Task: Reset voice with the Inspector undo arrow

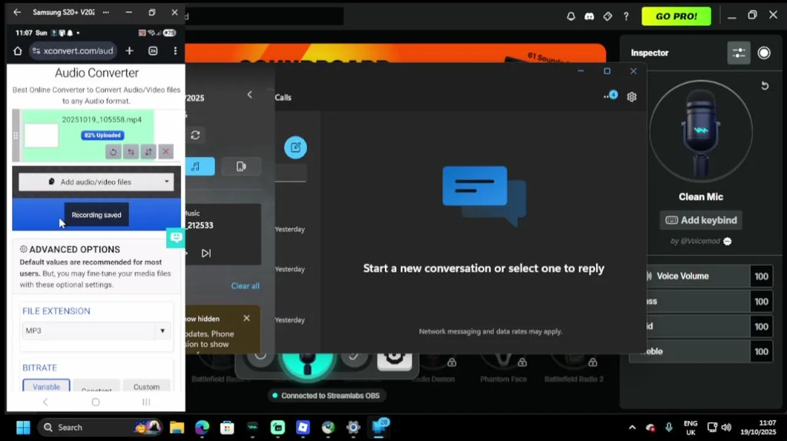Action: coord(764,86)
